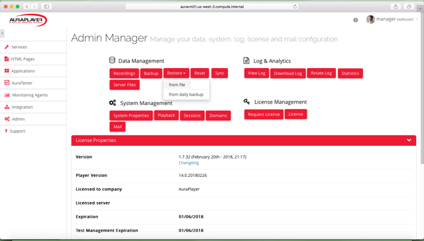This screenshot has height=241, width=424.
Task: Click the AuraTester checkbox icon
Action: tap(7, 83)
